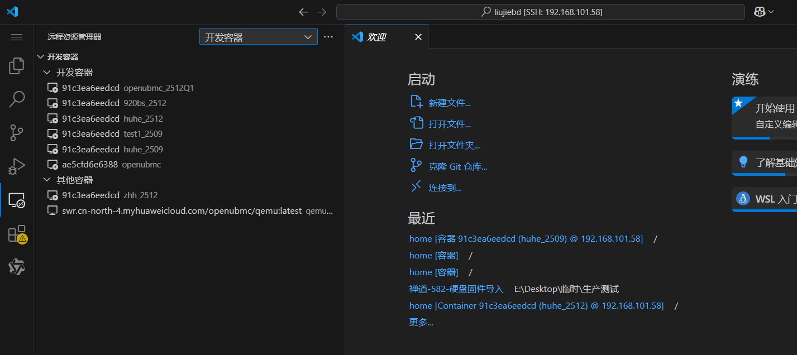
Task: Click the back navigation arrow
Action: [303, 12]
